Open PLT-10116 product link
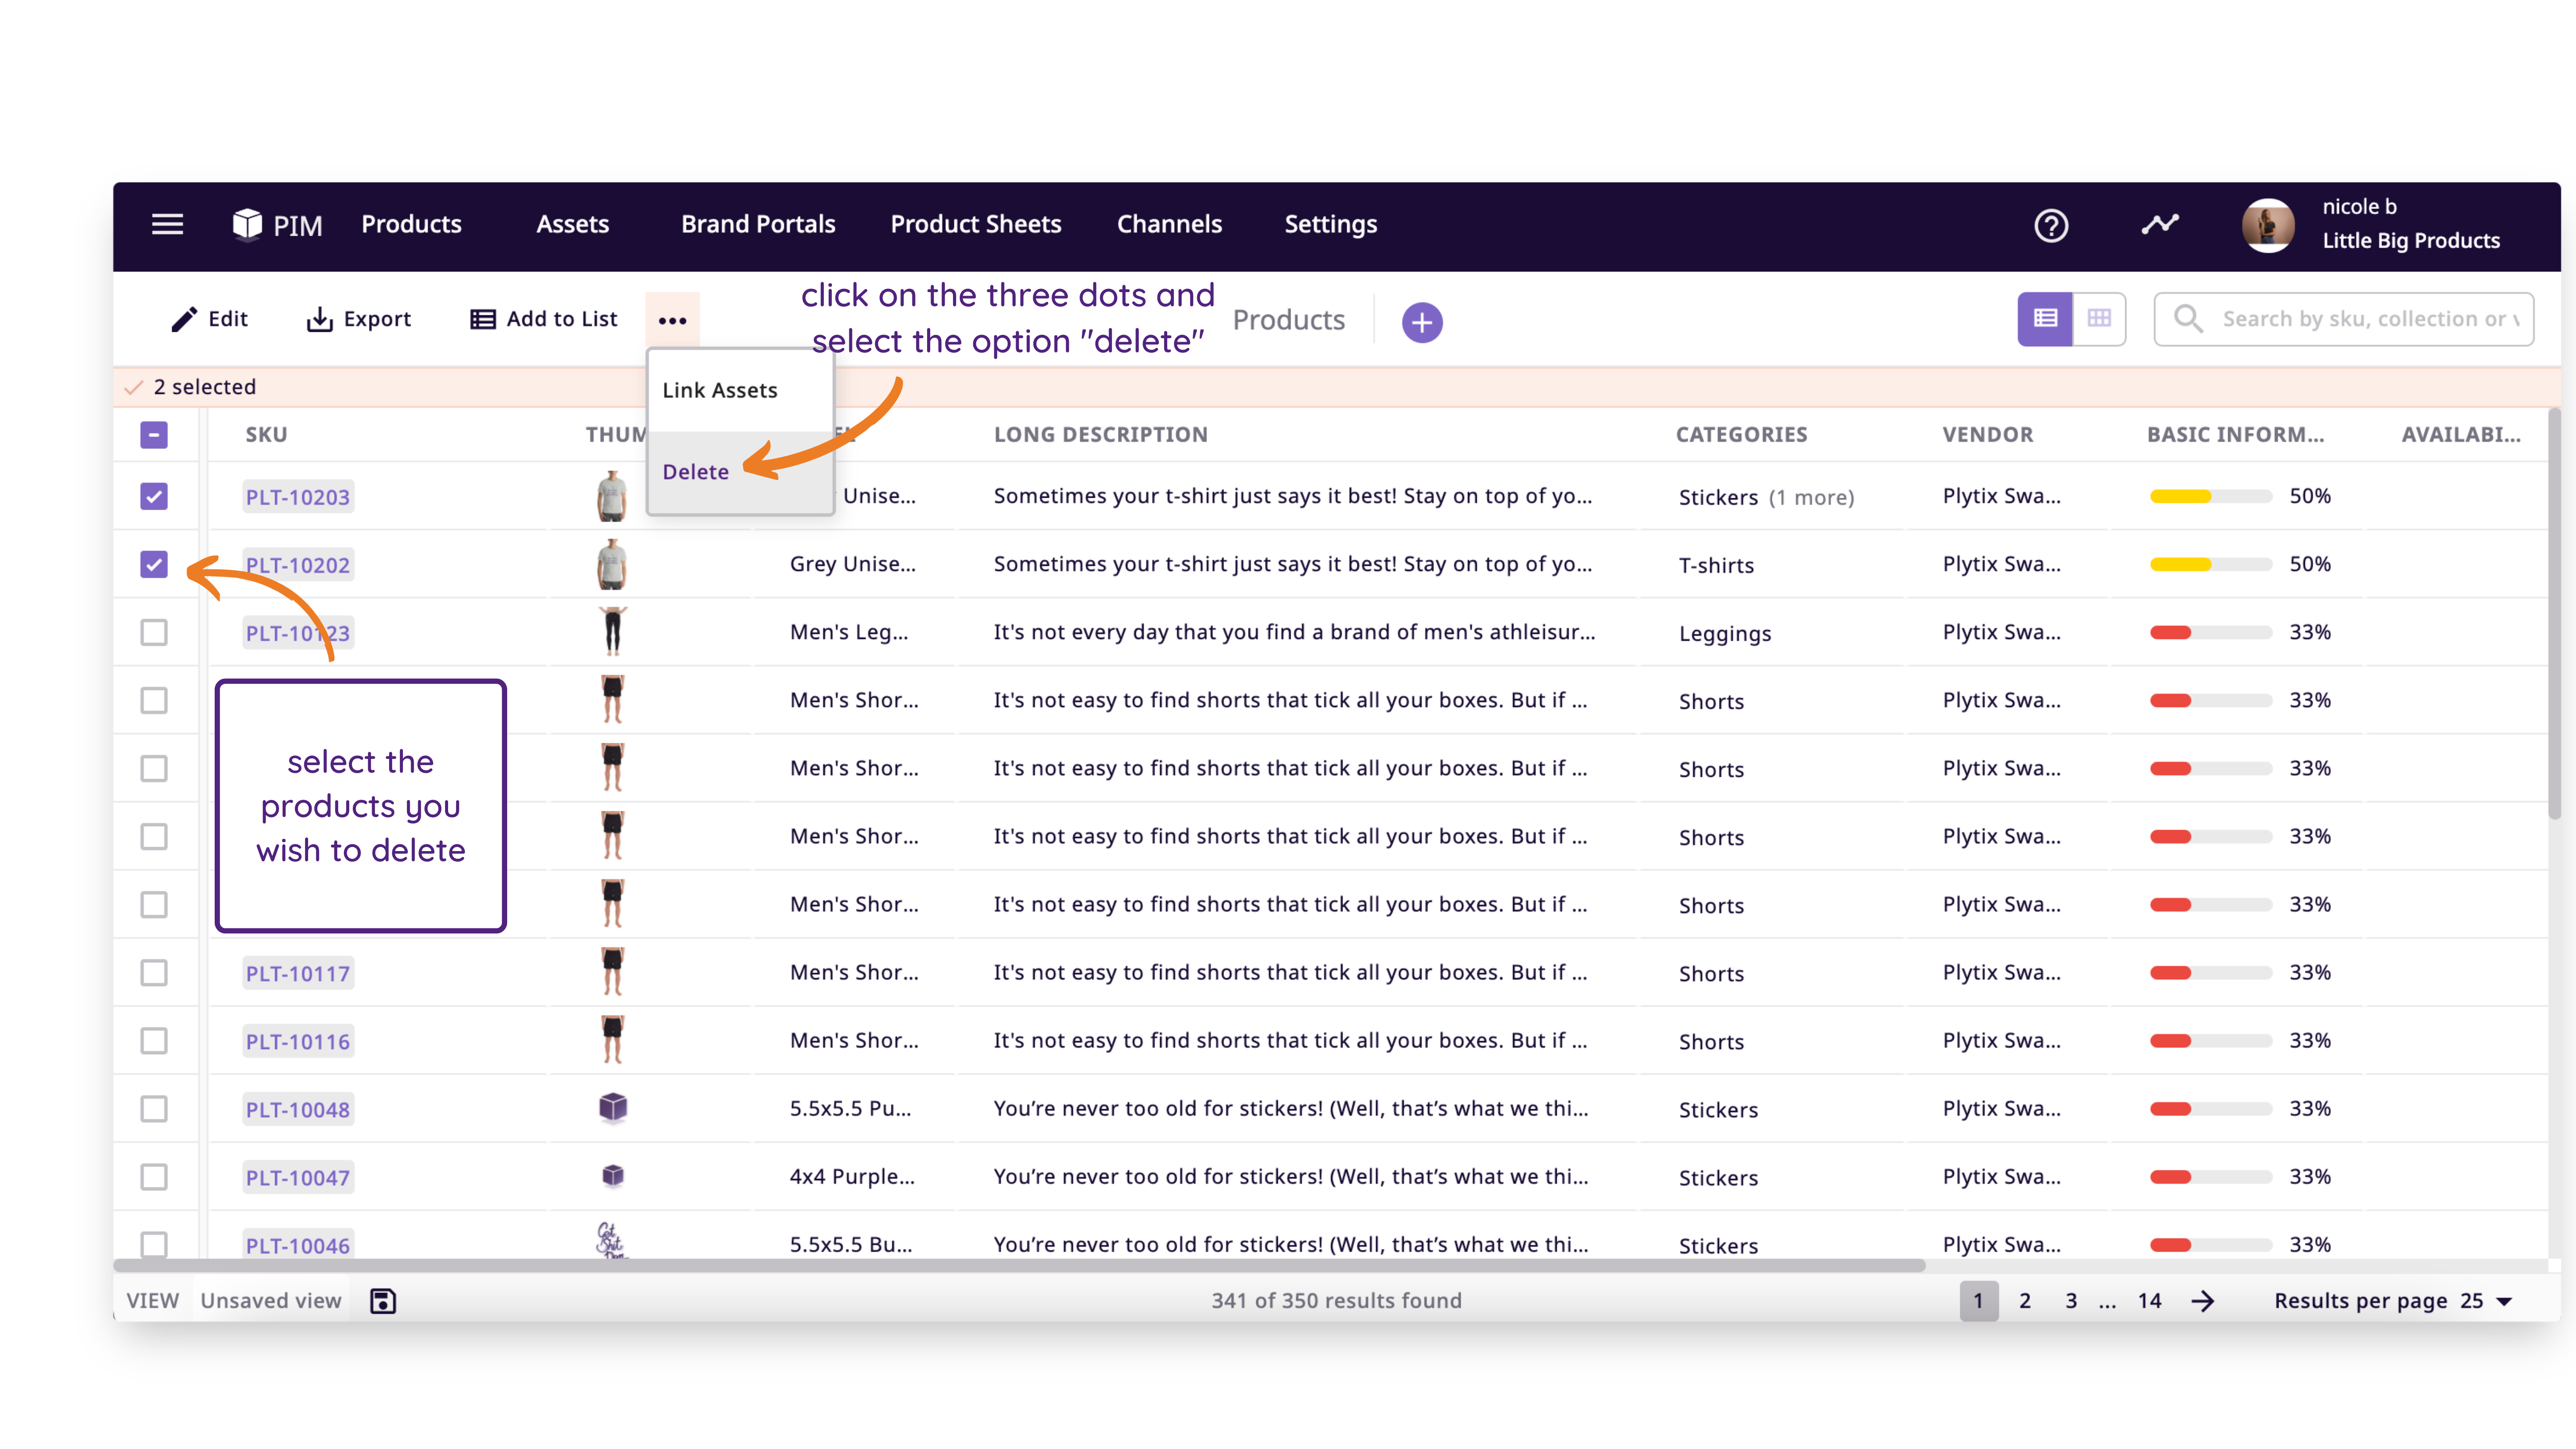The width and height of the screenshot is (2576, 1449). coord(298,1041)
